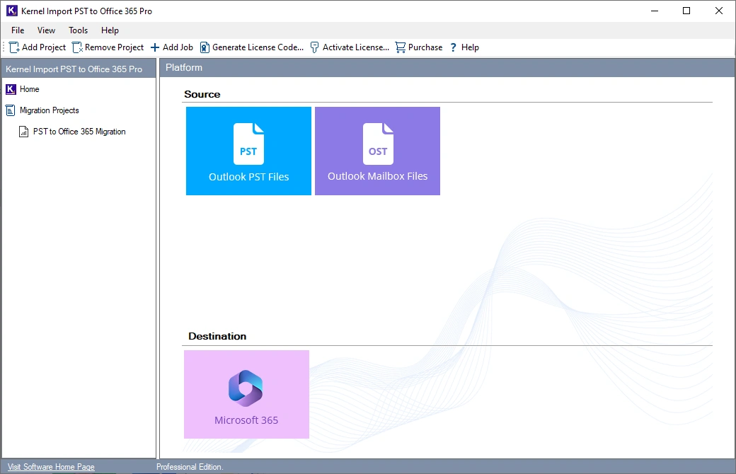
Task: Click the Remove Project toolbar icon
Action: 77,47
